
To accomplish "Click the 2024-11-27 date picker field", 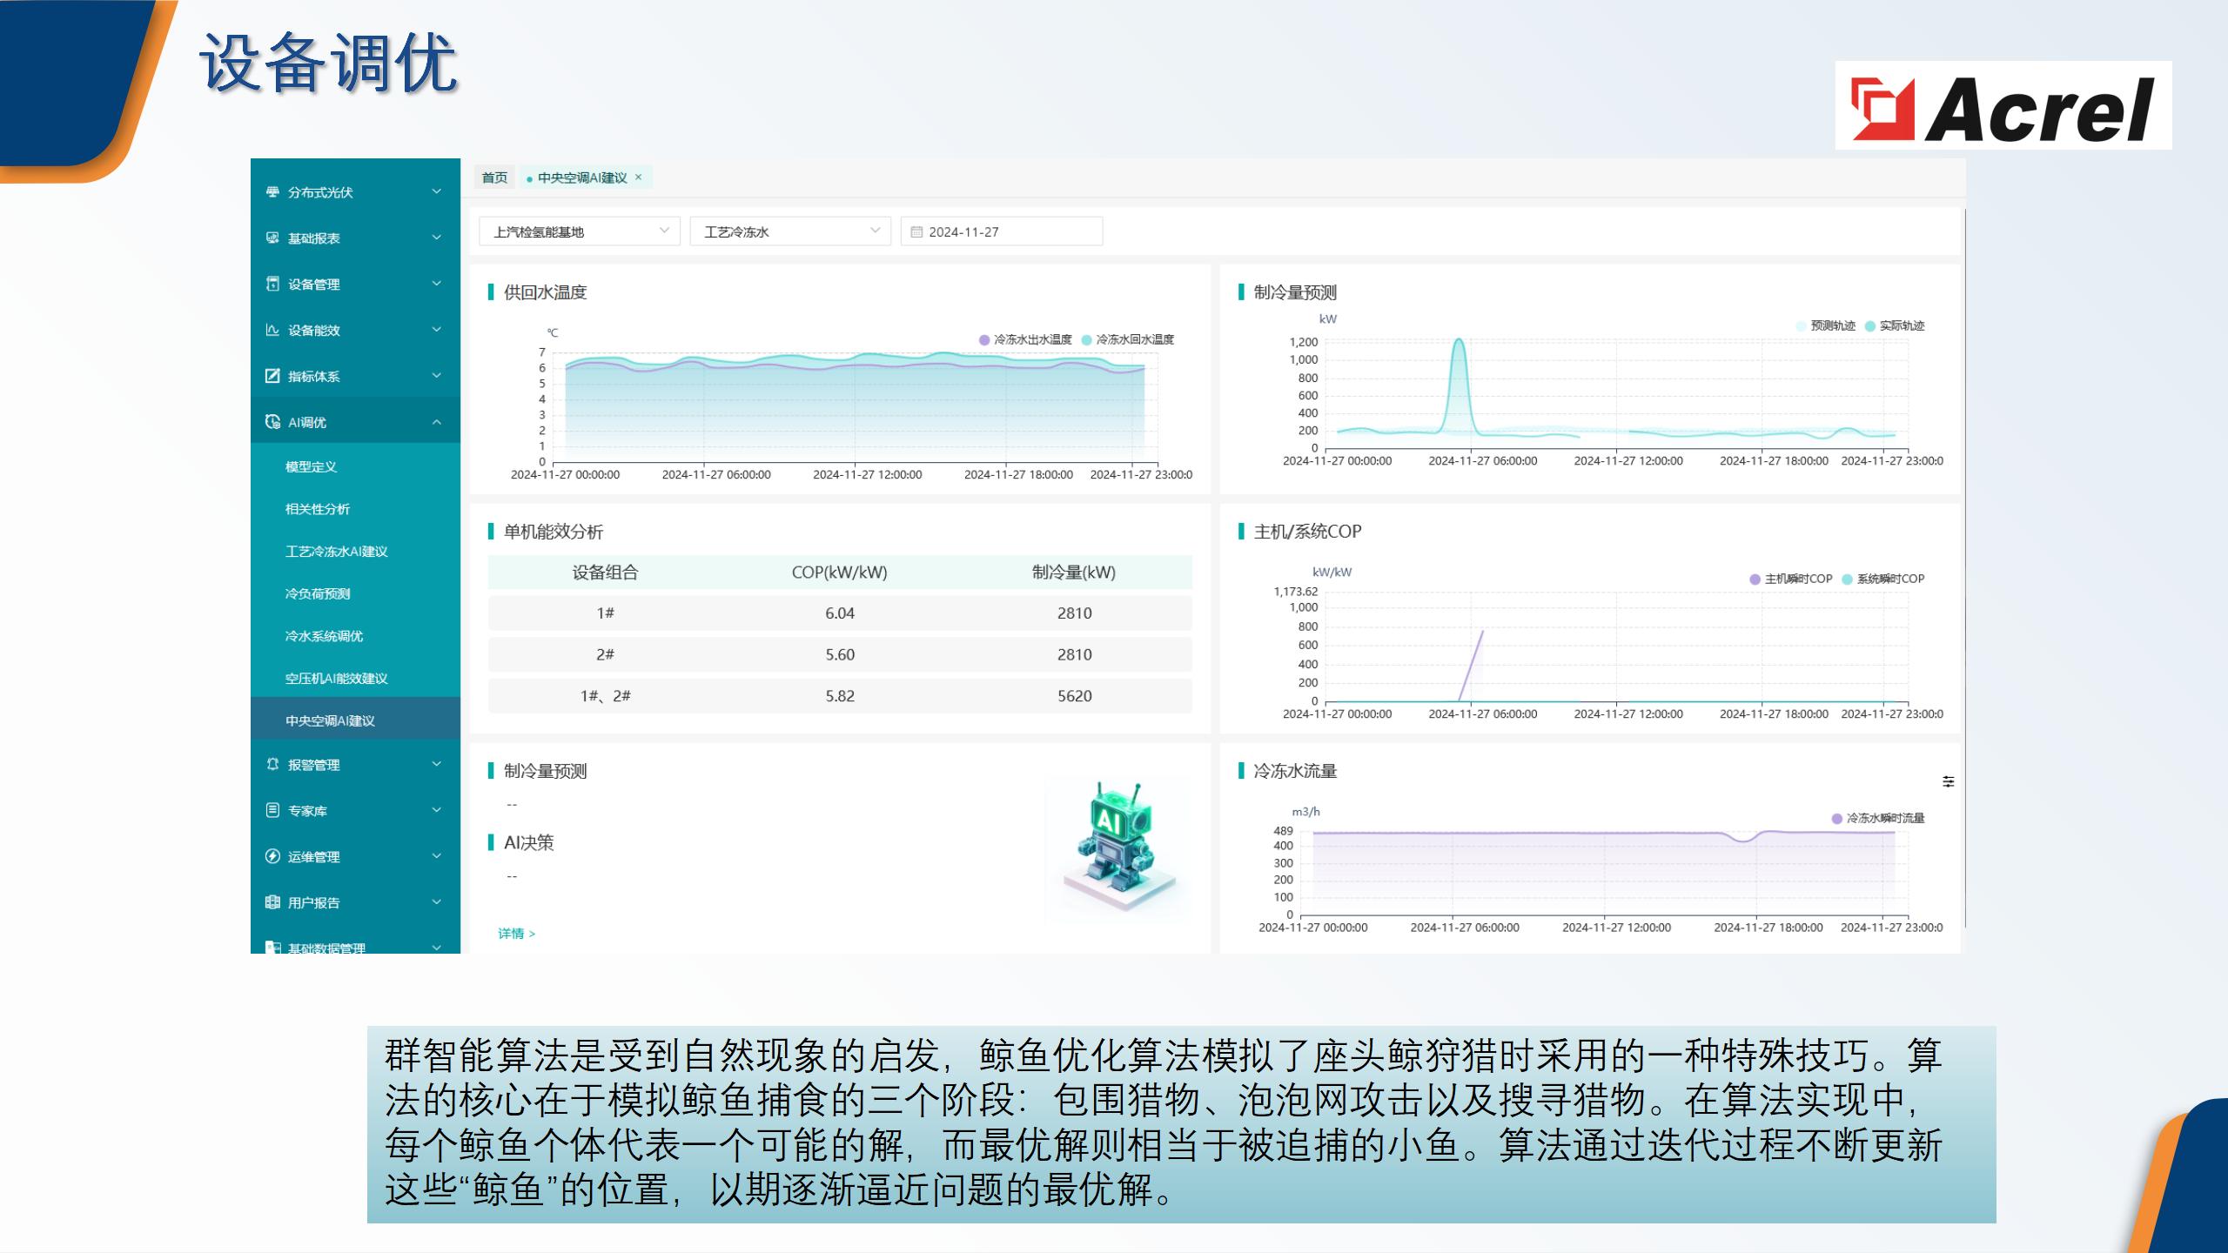I will point(1001,231).
